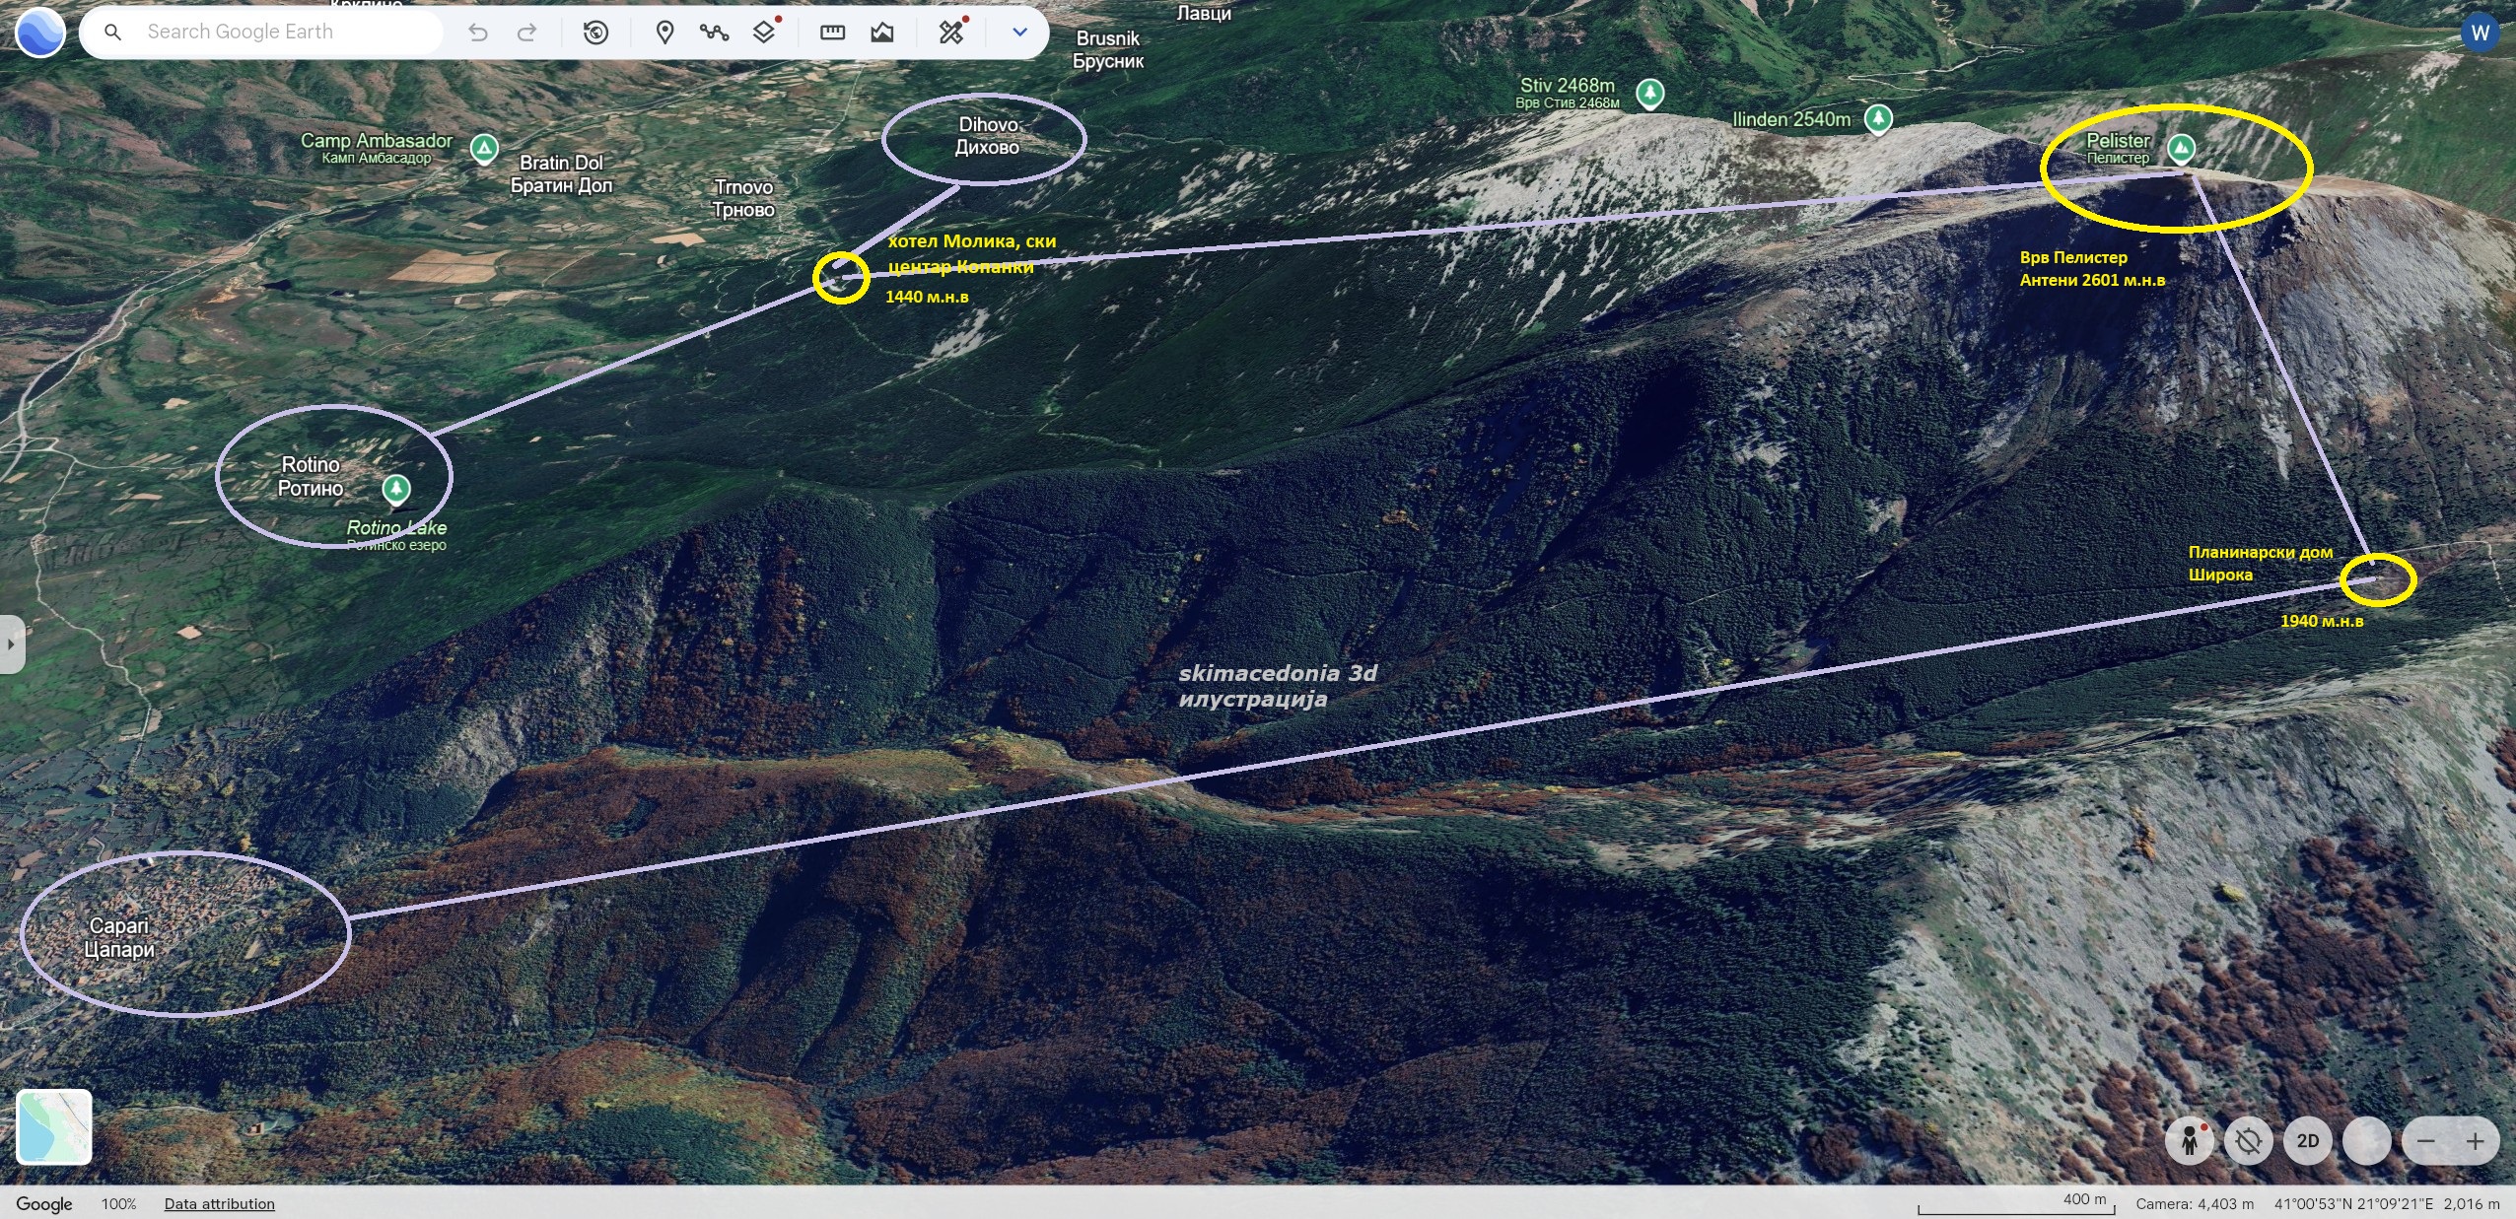Open historical imagery time-lapse tool

pos(595,33)
